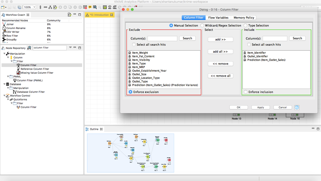Switch to the Flow Variables tab
Image resolution: width=321 pixels, height=181 pixels.
click(218, 18)
